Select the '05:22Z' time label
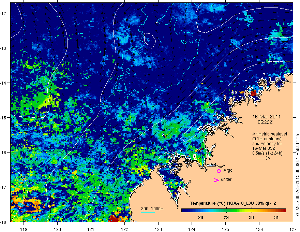 pyautogui.click(x=265, y=122)
